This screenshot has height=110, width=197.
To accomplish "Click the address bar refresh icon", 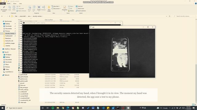I will click(170, 16).
